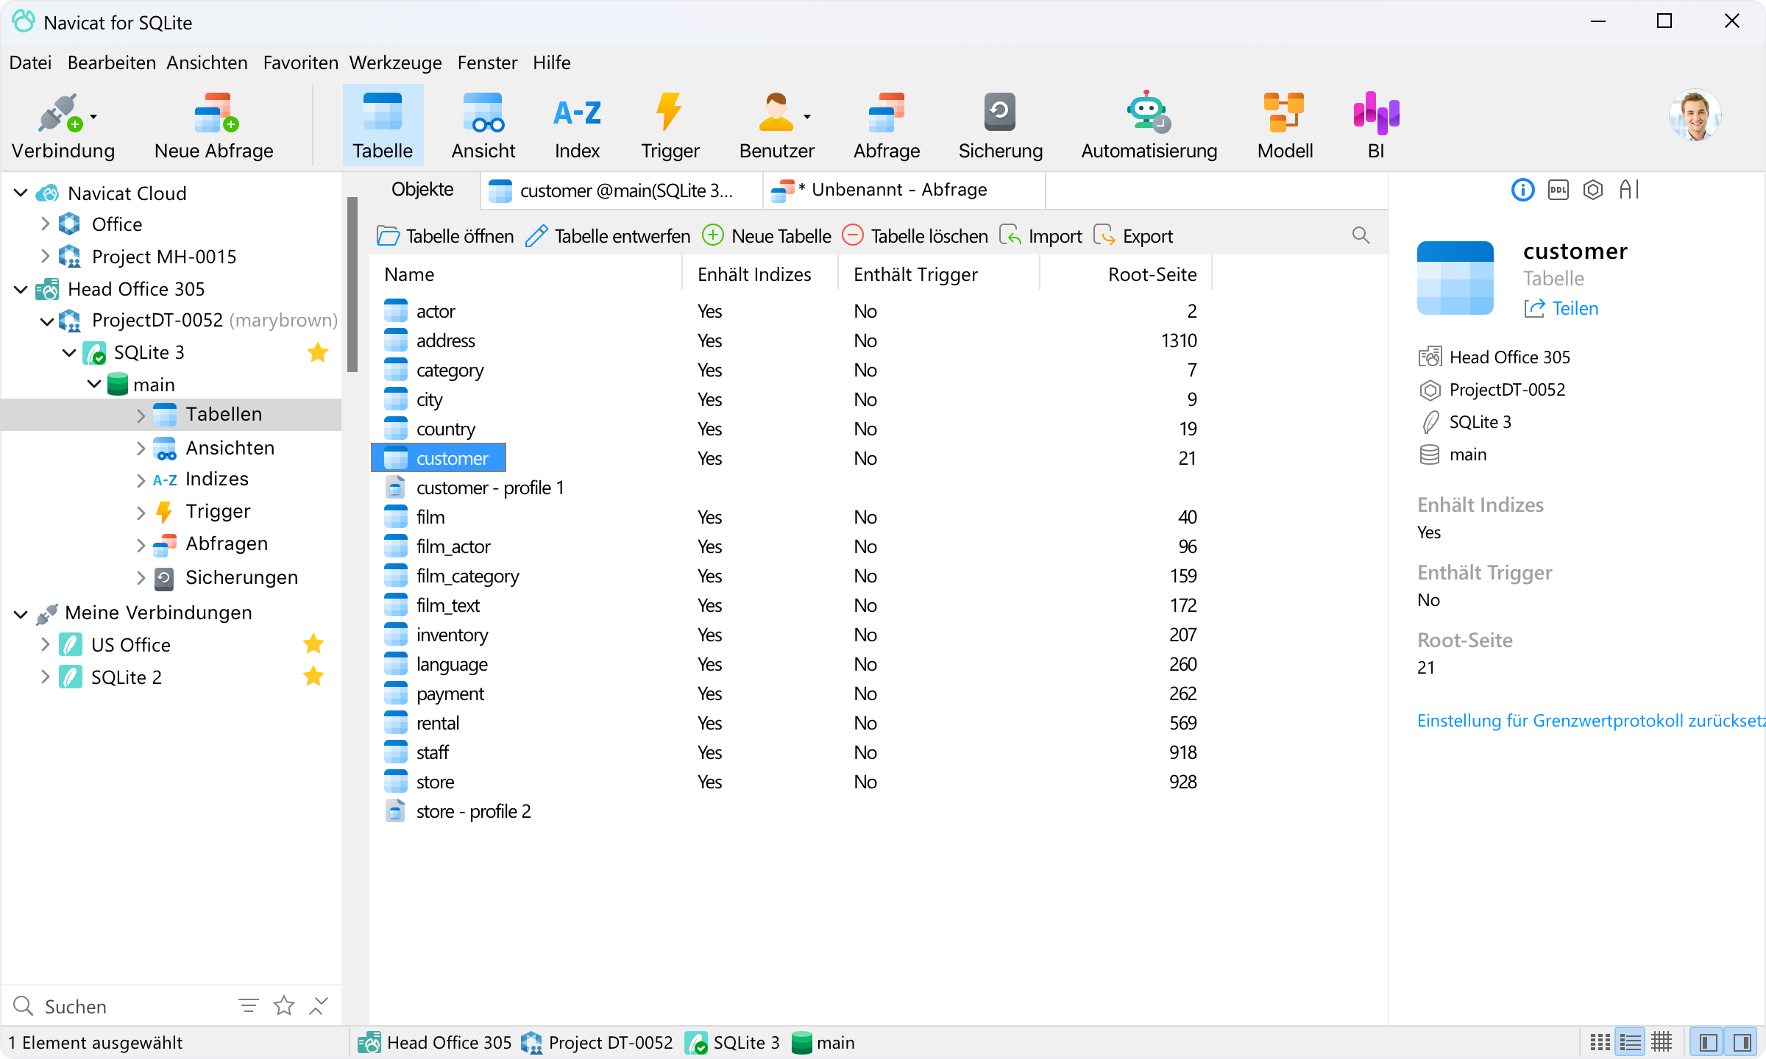Viewport: 1766px width, 1059px height.
Task: Open the Ansicht views tool
Action: coord(483,126)
